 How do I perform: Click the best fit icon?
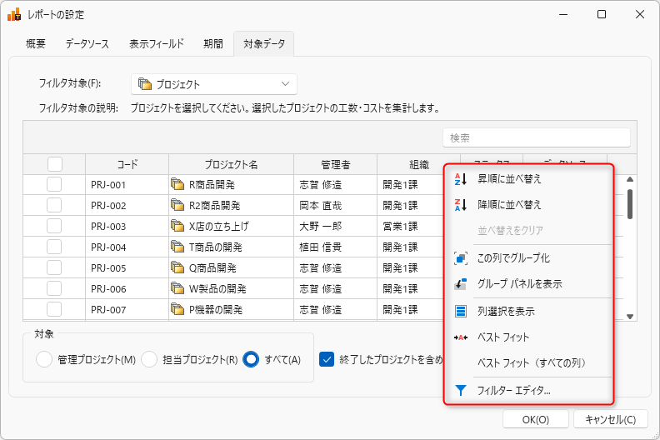pyautogui.click(x=461, y=337)
